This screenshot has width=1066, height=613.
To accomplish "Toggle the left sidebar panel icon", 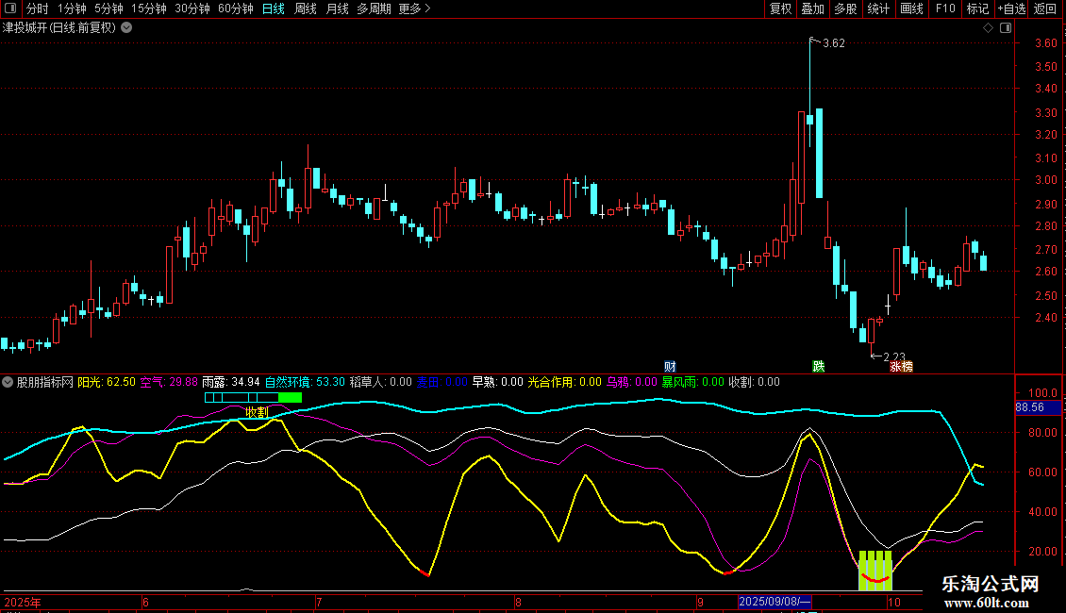I will [8, 8].
